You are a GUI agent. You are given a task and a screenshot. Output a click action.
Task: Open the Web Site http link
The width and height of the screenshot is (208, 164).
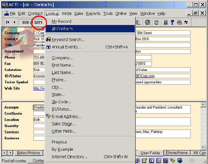(x=39, y=88)
